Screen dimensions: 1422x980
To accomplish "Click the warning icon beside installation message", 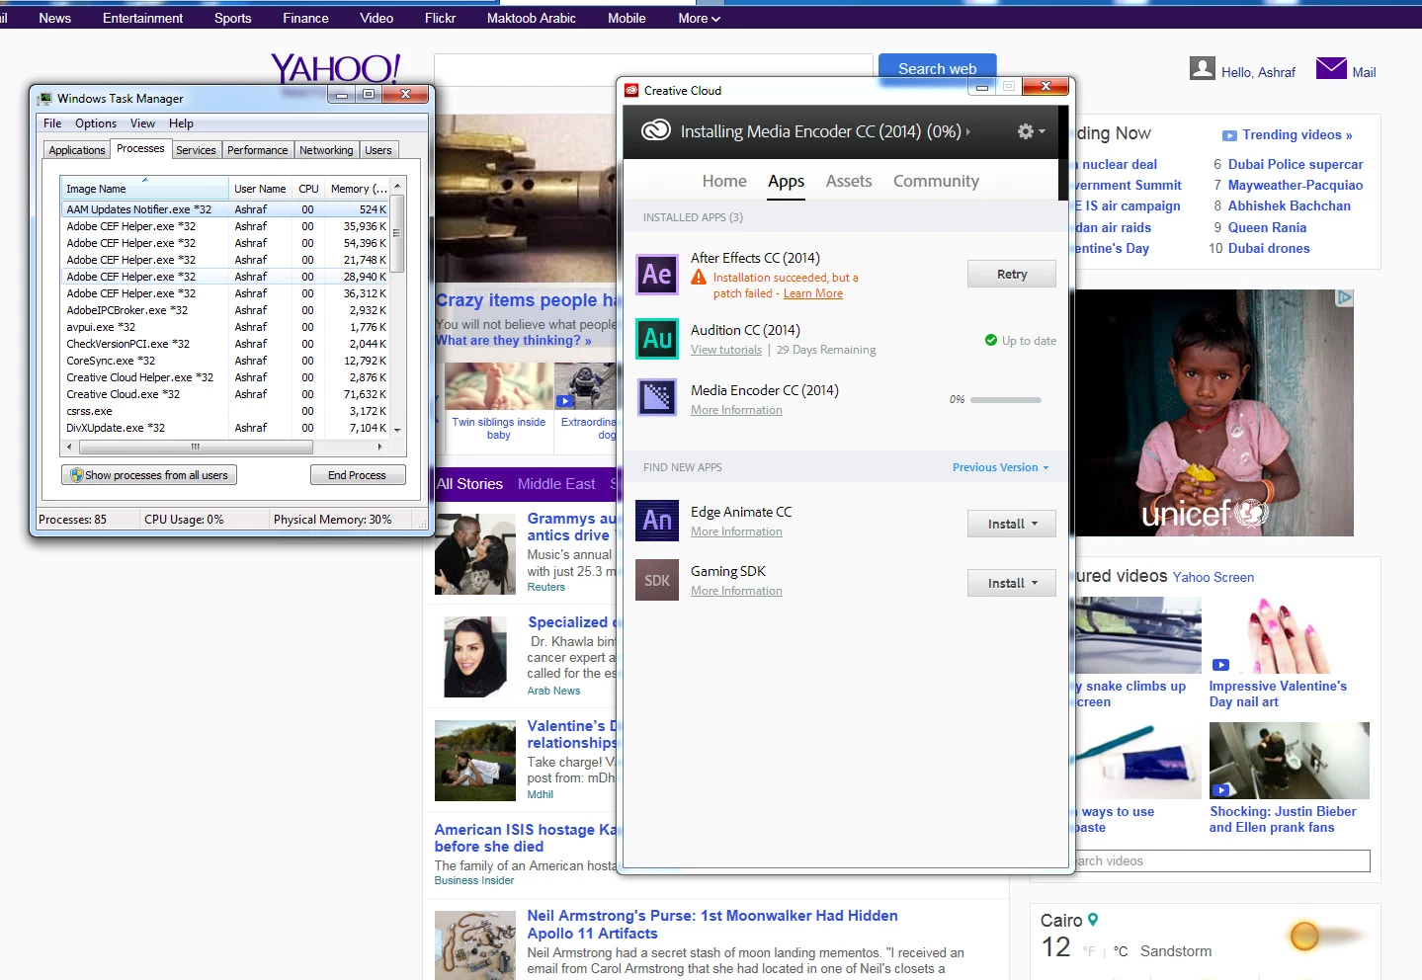I will tap(699, 278).
